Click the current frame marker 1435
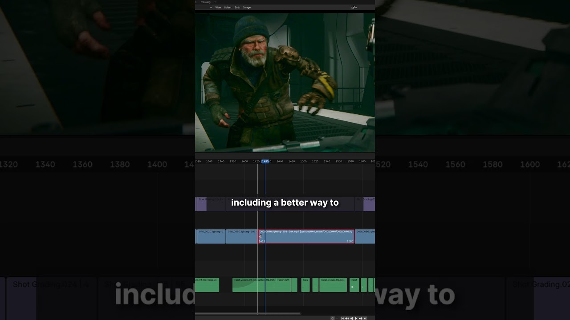The width and height of the screenshot is (570, 320). pyautogui.click(x=265, y=161)
